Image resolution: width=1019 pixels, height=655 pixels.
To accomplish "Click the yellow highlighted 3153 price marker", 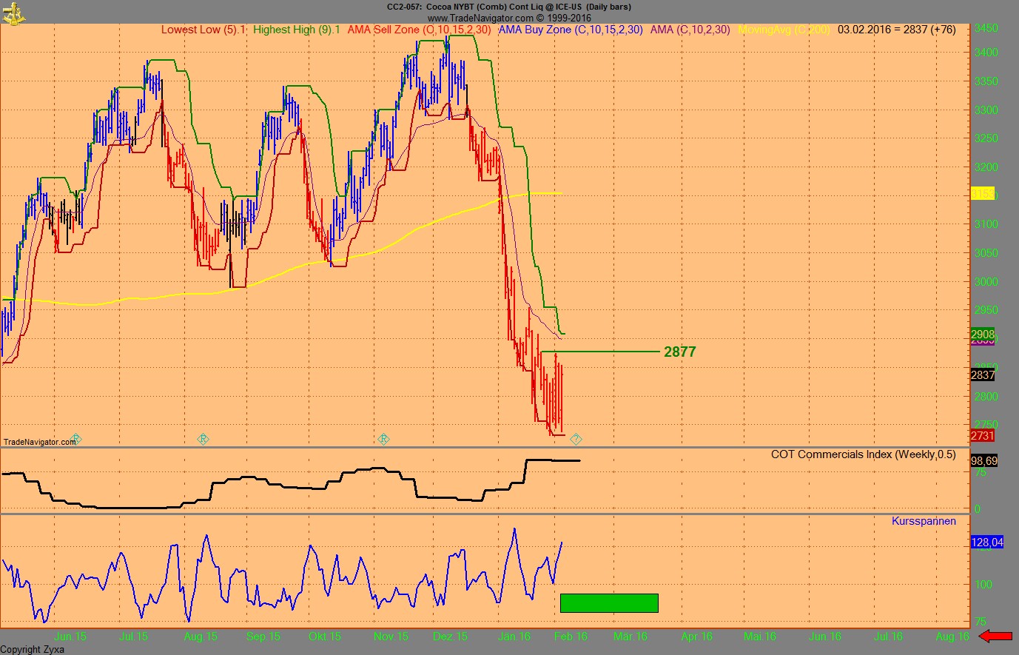I will (x=981, y=194).
